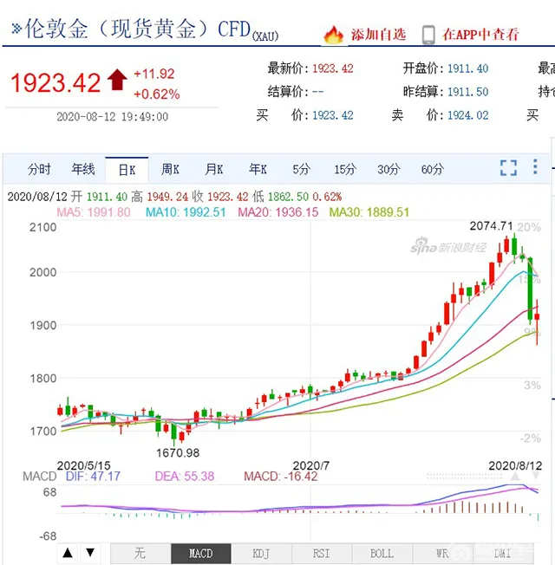
Task: Click the double-chevron icon before 伦敦金 title
Action: click(x=16, y=28)
